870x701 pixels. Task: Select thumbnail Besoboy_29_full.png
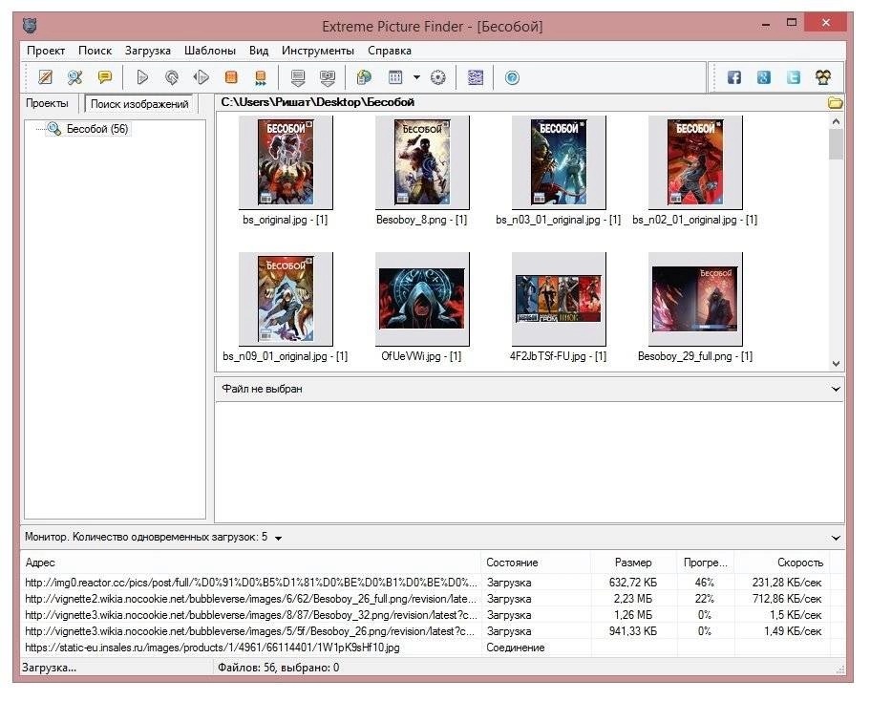click(x=694, y=299)
